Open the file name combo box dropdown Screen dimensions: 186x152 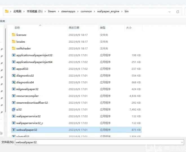coord(182,142)
